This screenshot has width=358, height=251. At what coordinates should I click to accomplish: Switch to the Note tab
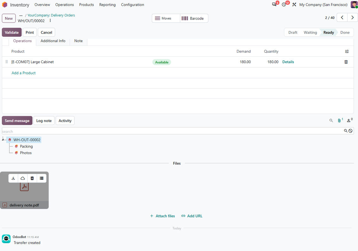(x=78, y=41)
